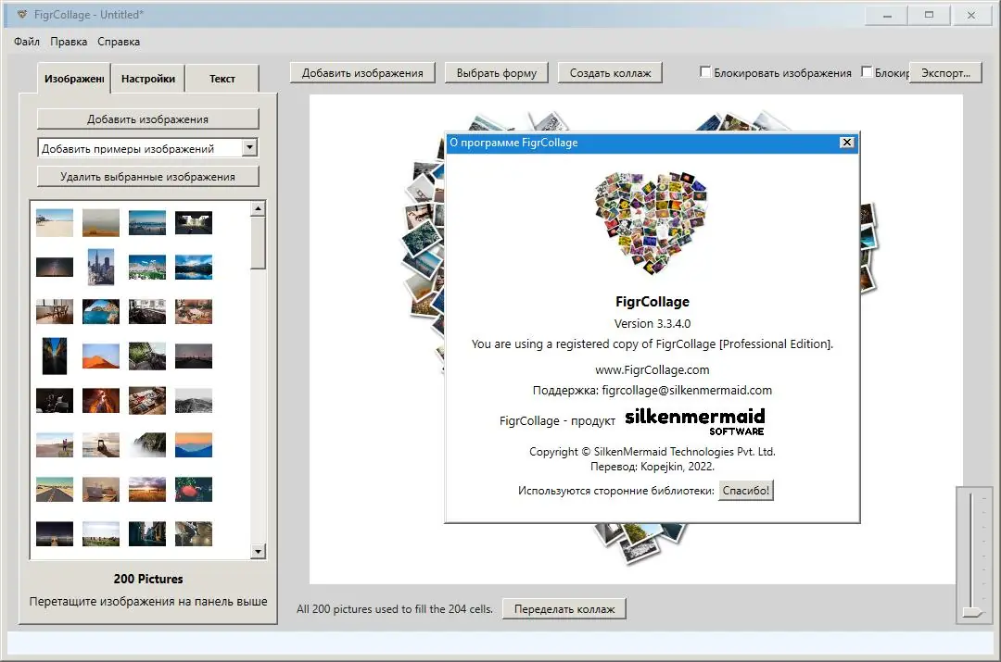The width and height of the screenshot is (1001, 662).
Task: Select the red antelope canyon thumbnail
Action: point(101,401)
